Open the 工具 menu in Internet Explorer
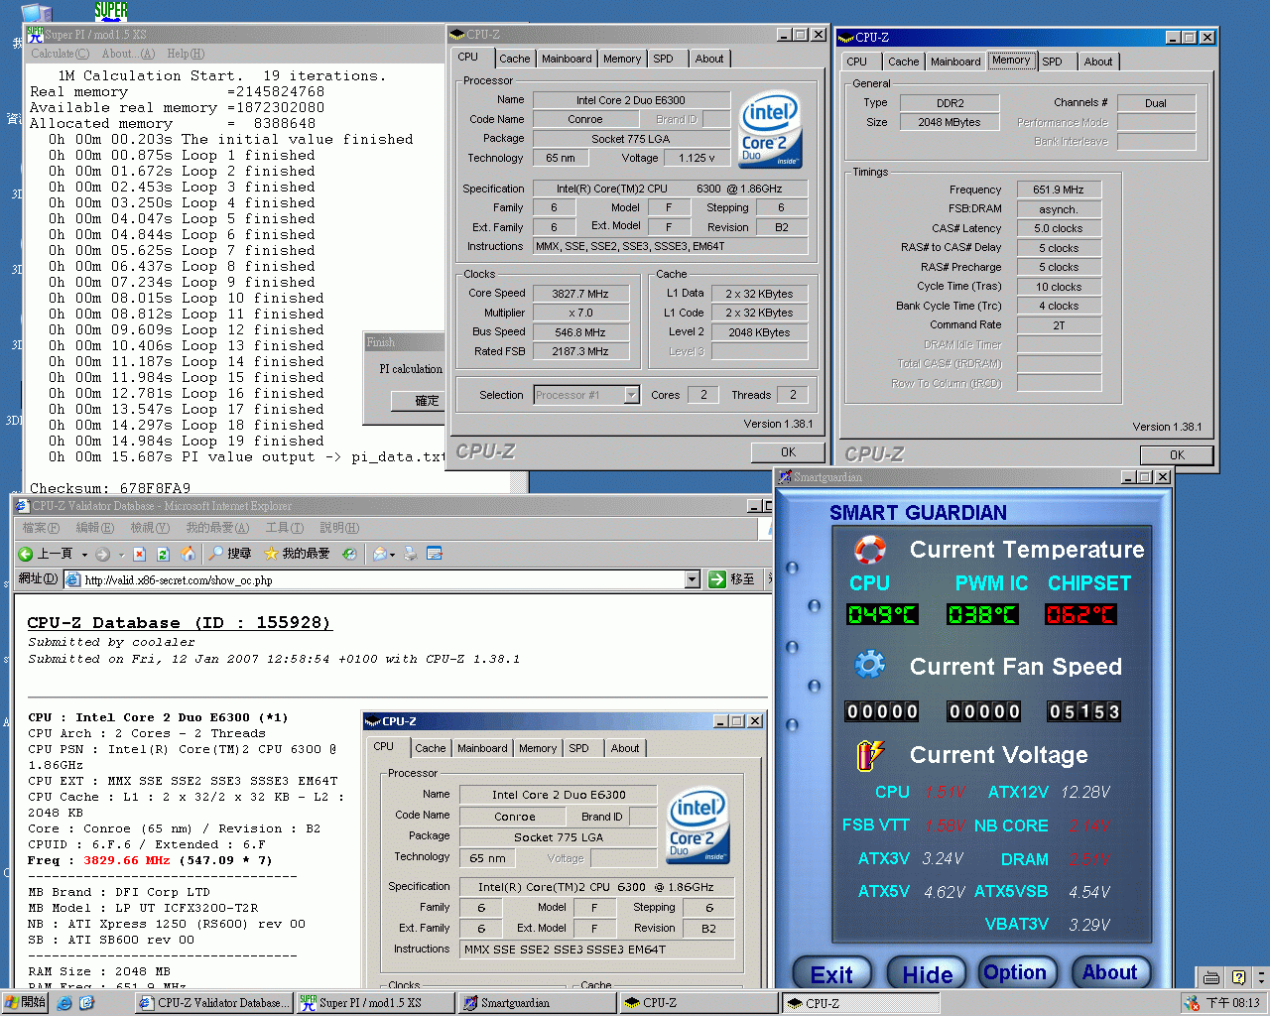This screenshot has height=1016, width=1270. (x=284, y=528)
